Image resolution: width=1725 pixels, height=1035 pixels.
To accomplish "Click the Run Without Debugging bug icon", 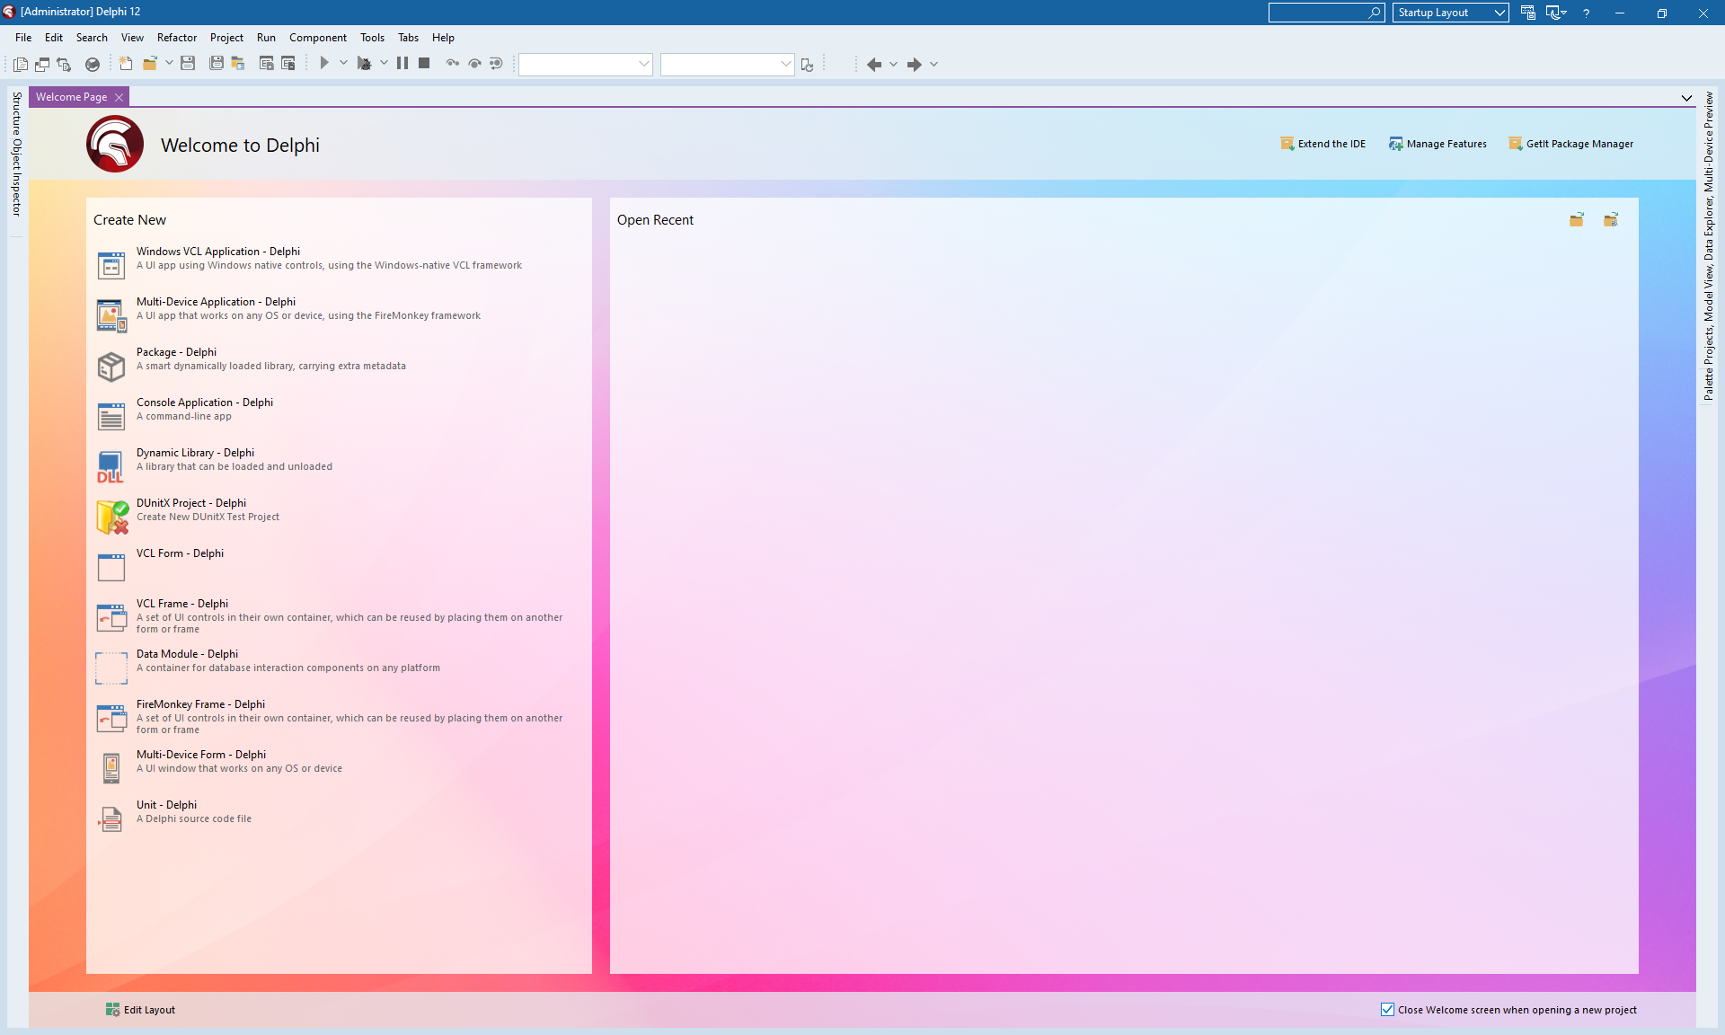I will coord(364,64).
